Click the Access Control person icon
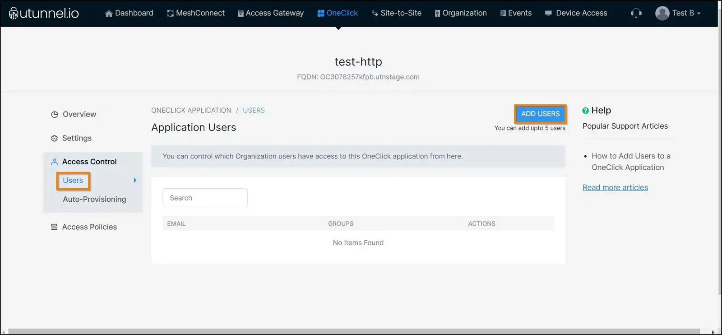This screenshot has height=335, width=722. (x=55, y=162)
